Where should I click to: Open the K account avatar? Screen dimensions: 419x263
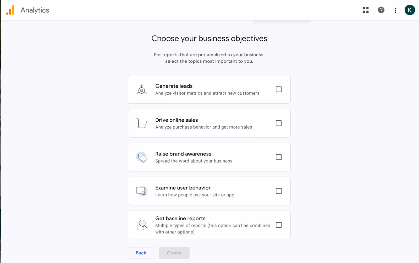click(x=410, y=10)
